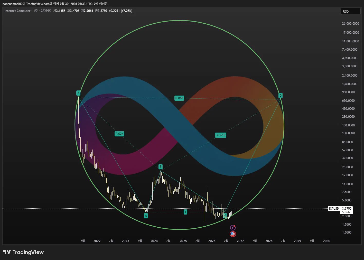Open the USD currency selector
The image size is (364, 260).
coord(350,11)
